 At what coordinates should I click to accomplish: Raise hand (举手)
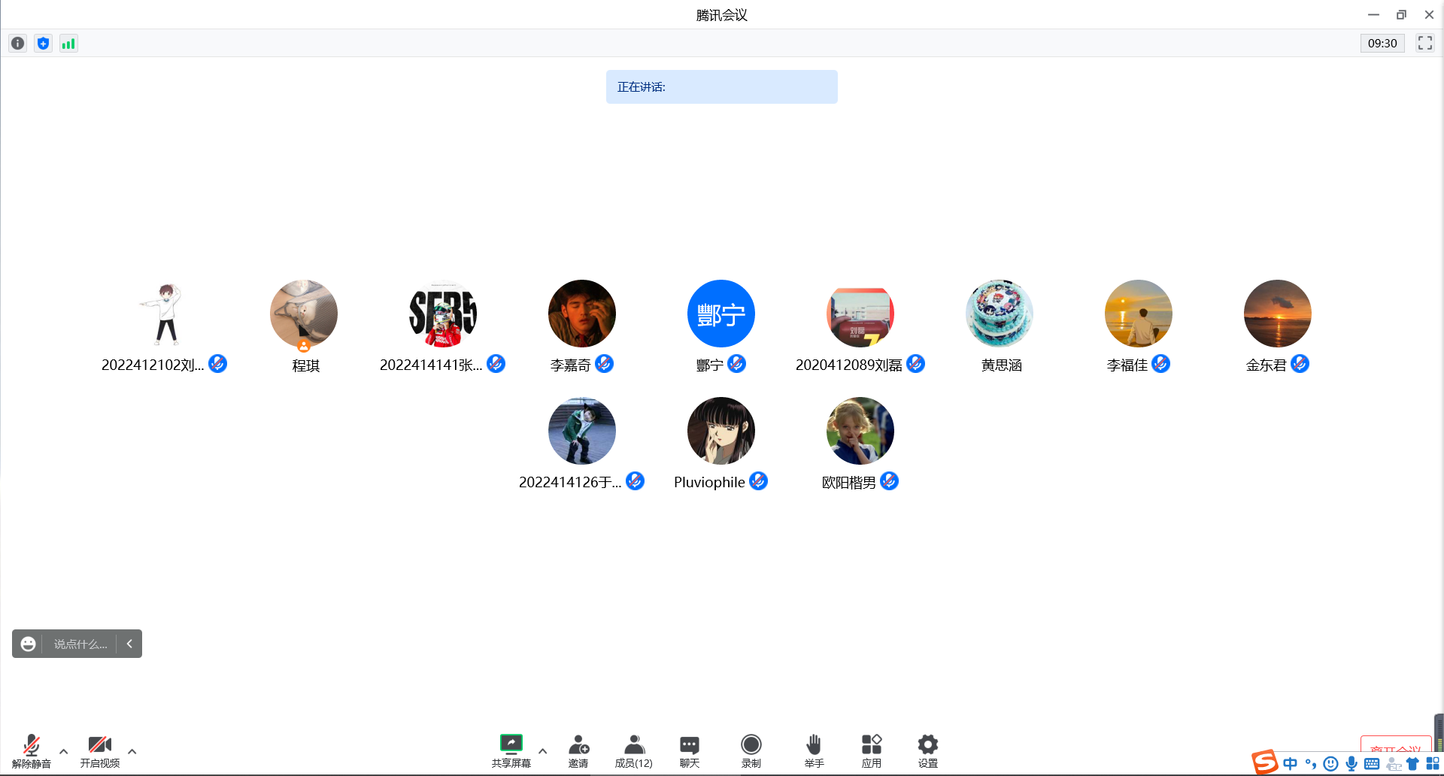814,750
